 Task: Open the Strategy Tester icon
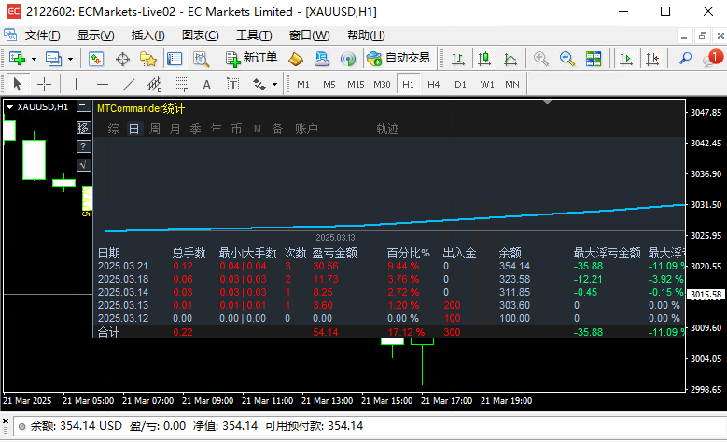click(201, 59)
